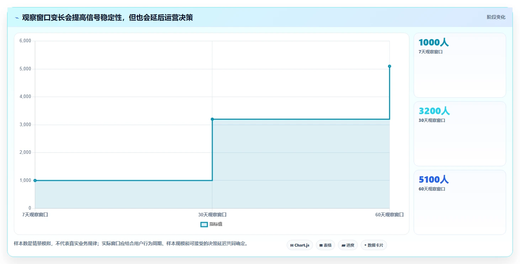Click the 4,000 y-axis tick label
This screenshot has height=264, width=520.
click(25, 97)
